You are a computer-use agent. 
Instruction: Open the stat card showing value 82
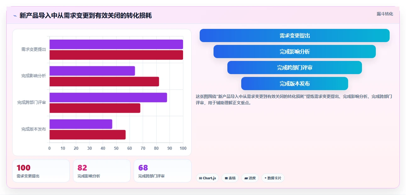tap(102, 171)
